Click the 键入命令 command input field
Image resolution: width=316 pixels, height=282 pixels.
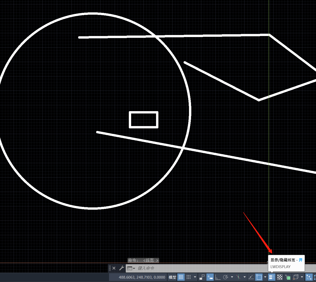180,268
